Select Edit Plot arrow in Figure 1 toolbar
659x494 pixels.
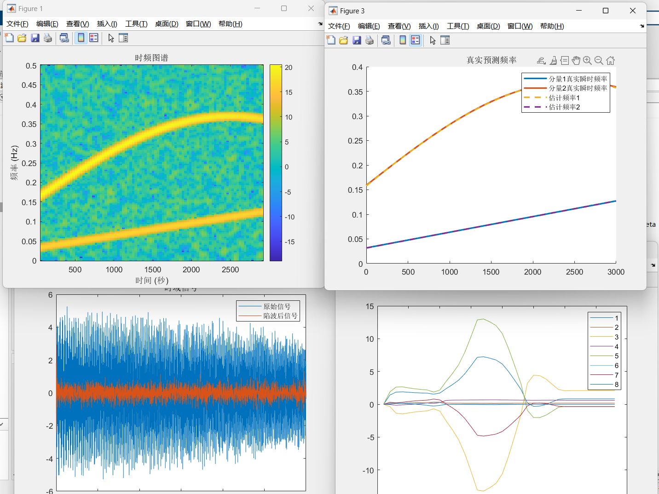(x=111, y=38)
